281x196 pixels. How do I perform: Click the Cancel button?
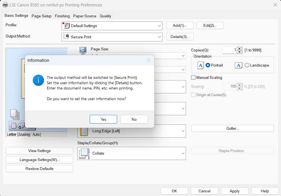tap(205, 191)
